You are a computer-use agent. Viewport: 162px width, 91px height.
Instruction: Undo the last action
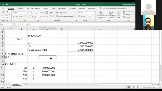point(7,5)
